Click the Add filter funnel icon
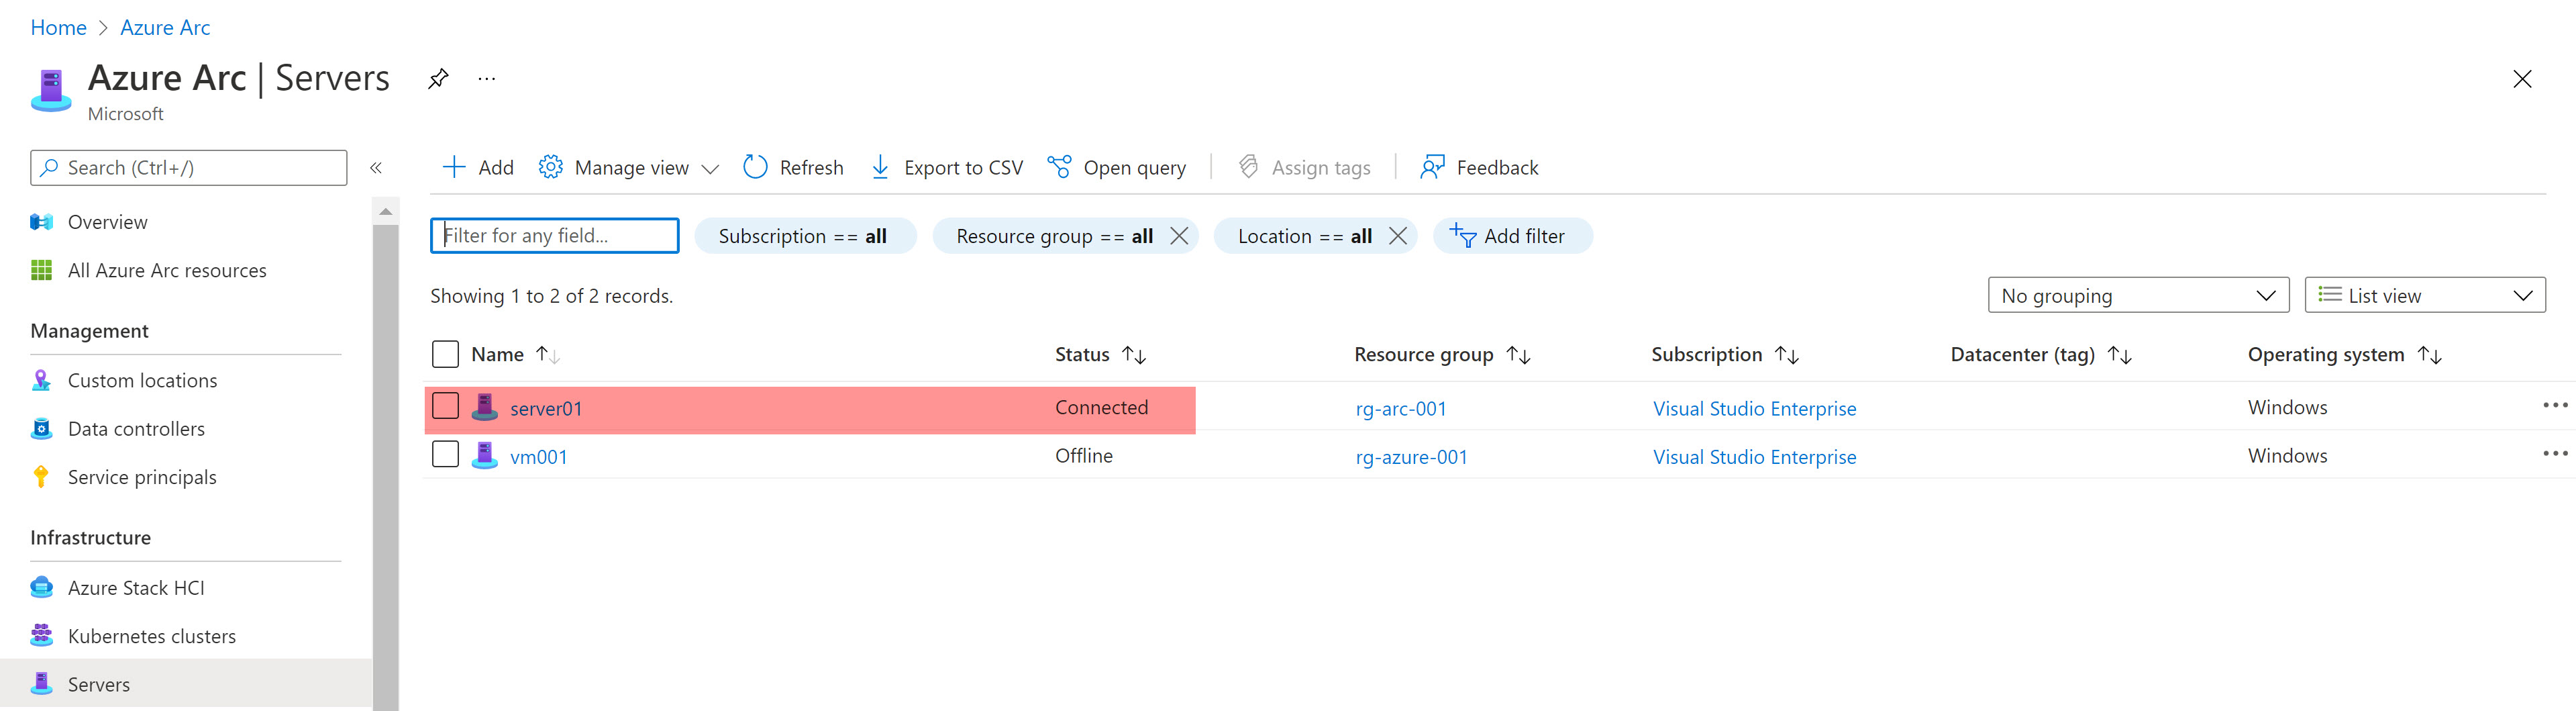The image size is (2576, 711). [x=1463, y=235]
